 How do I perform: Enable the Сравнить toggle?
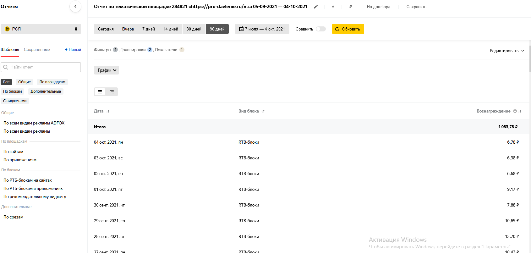(x=320, y=29)
